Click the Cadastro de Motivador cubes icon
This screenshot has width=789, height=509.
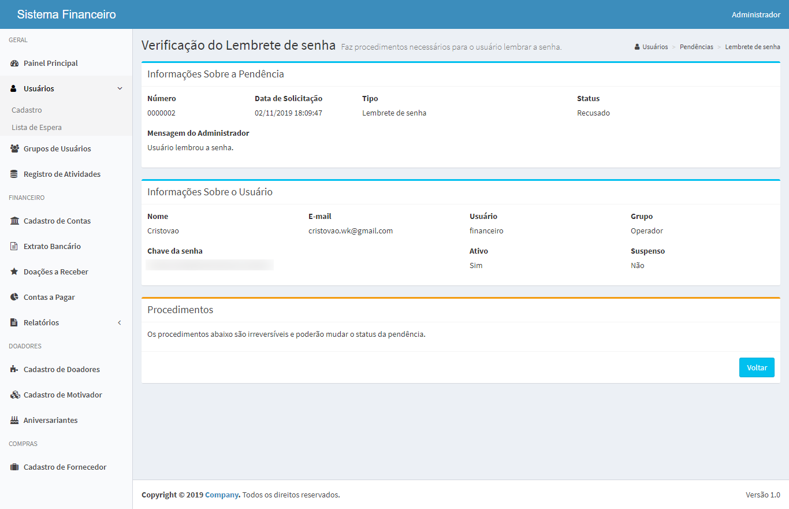[15, 395]
